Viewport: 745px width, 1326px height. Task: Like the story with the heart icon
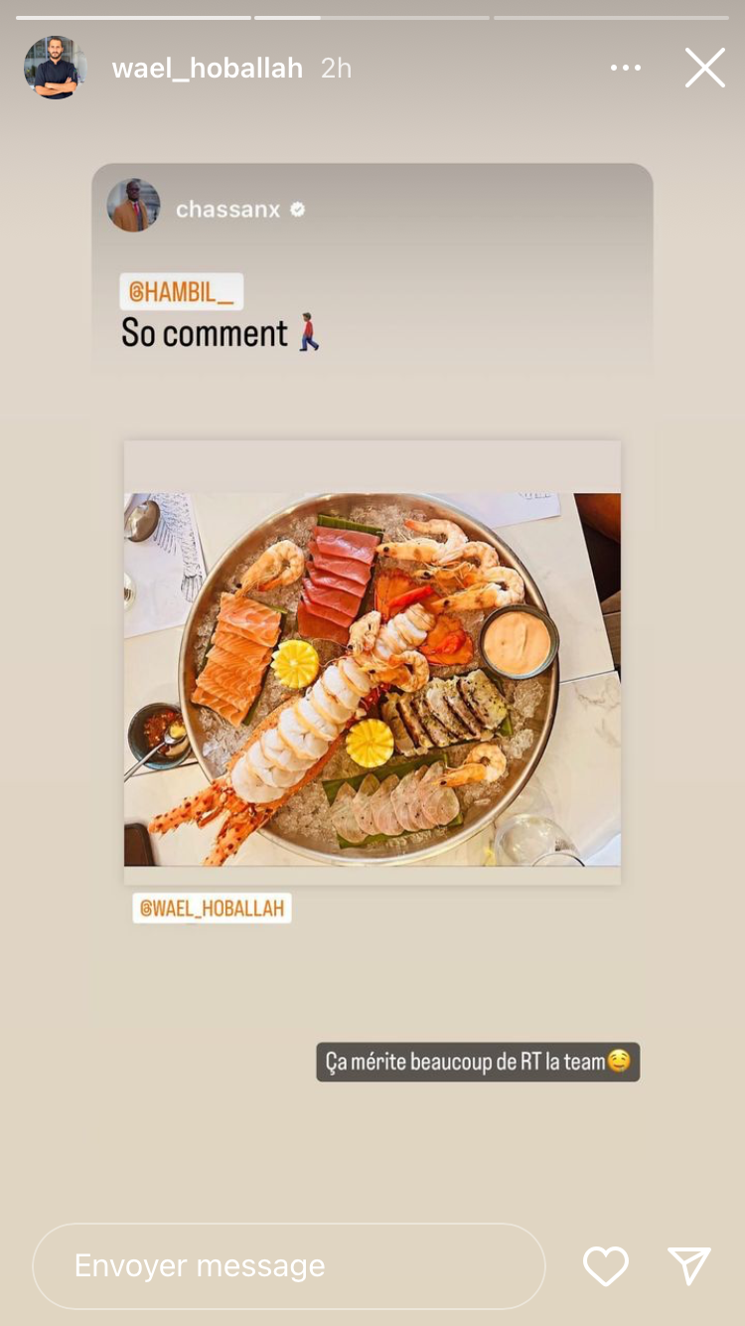point(606,1265)
